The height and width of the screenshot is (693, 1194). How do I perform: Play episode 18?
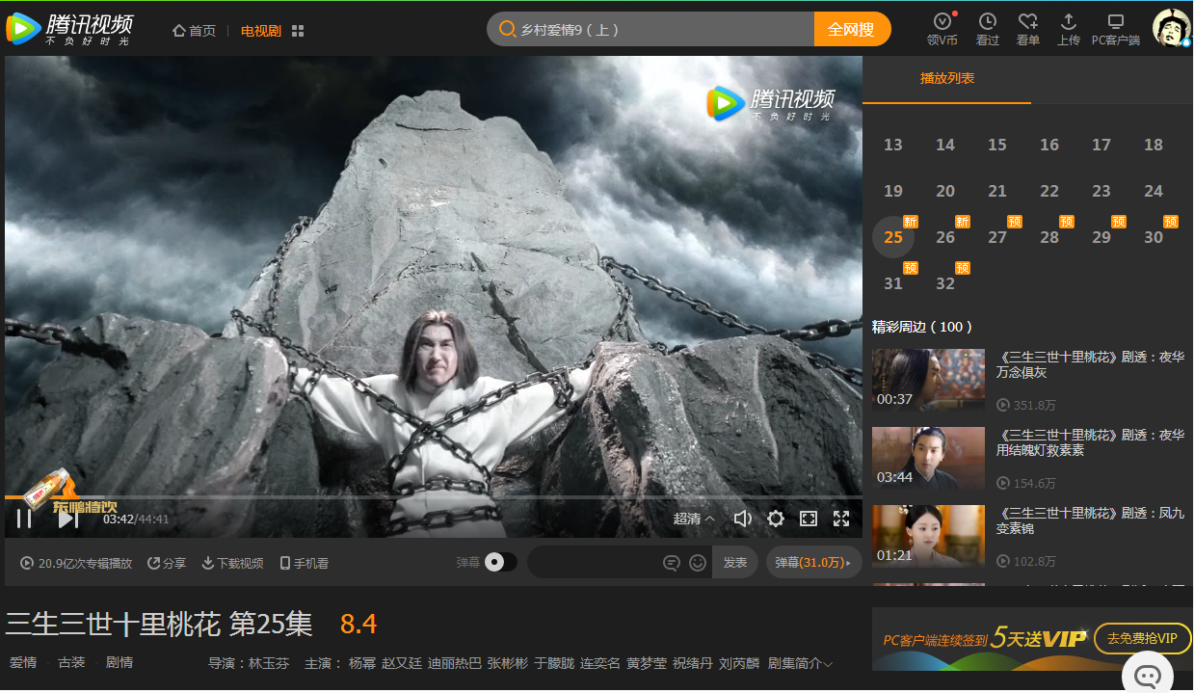click(1154, 145)
